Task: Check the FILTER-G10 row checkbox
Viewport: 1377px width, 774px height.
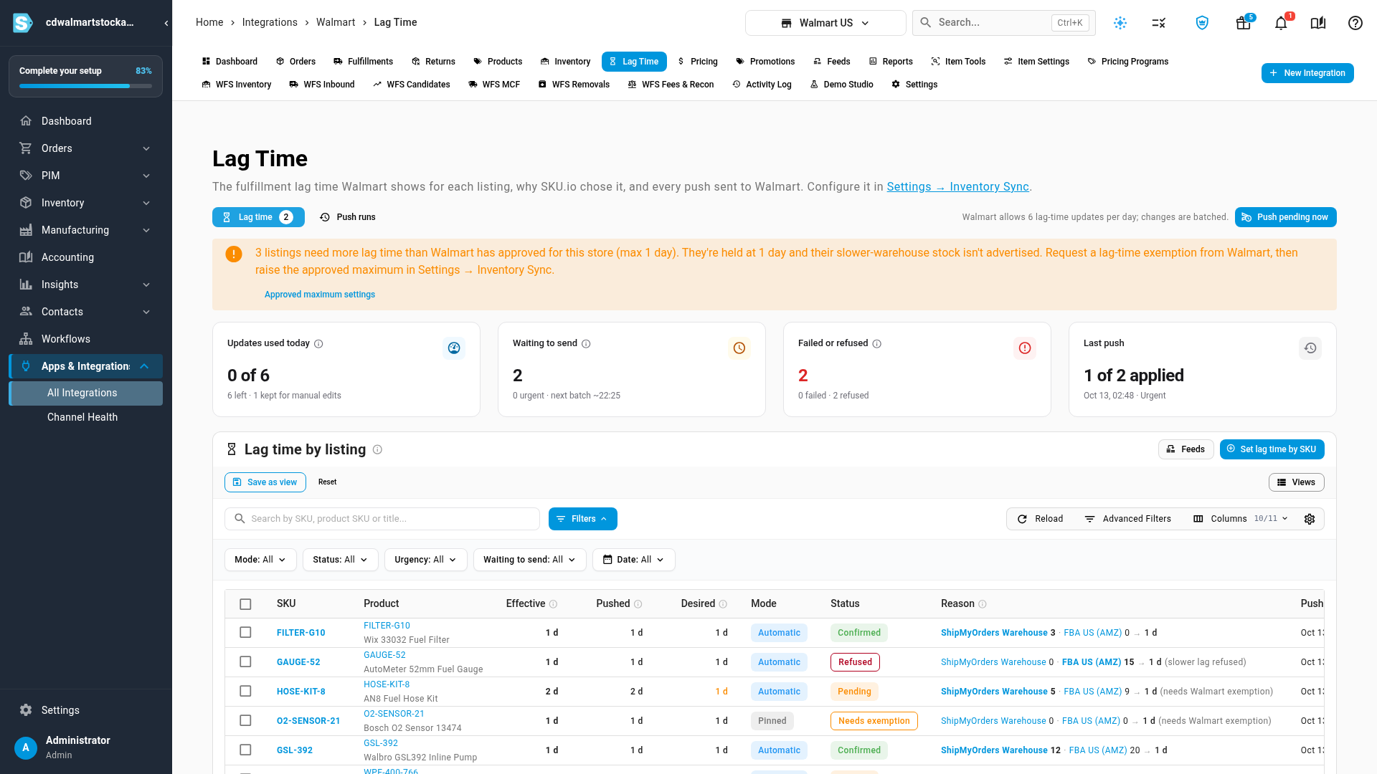Action: point(245,632)
